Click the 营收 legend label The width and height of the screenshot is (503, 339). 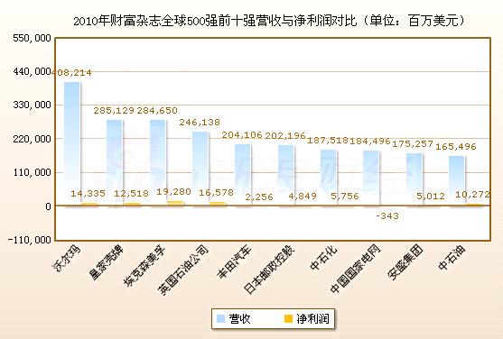click(240, 318)
